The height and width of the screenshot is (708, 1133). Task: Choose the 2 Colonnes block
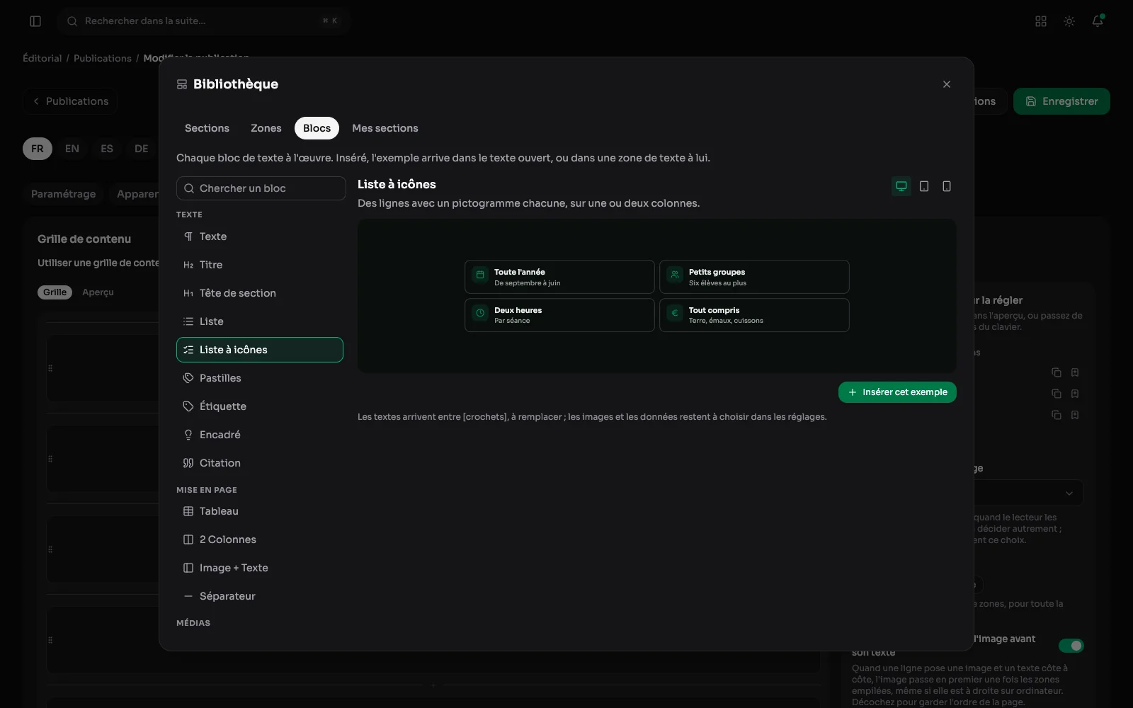(x=260, y=539)
